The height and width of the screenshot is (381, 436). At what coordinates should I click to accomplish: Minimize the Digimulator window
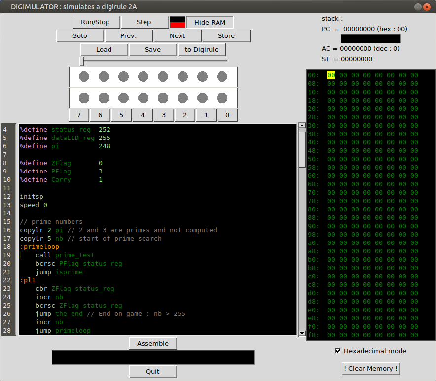[x=418, y=7]
